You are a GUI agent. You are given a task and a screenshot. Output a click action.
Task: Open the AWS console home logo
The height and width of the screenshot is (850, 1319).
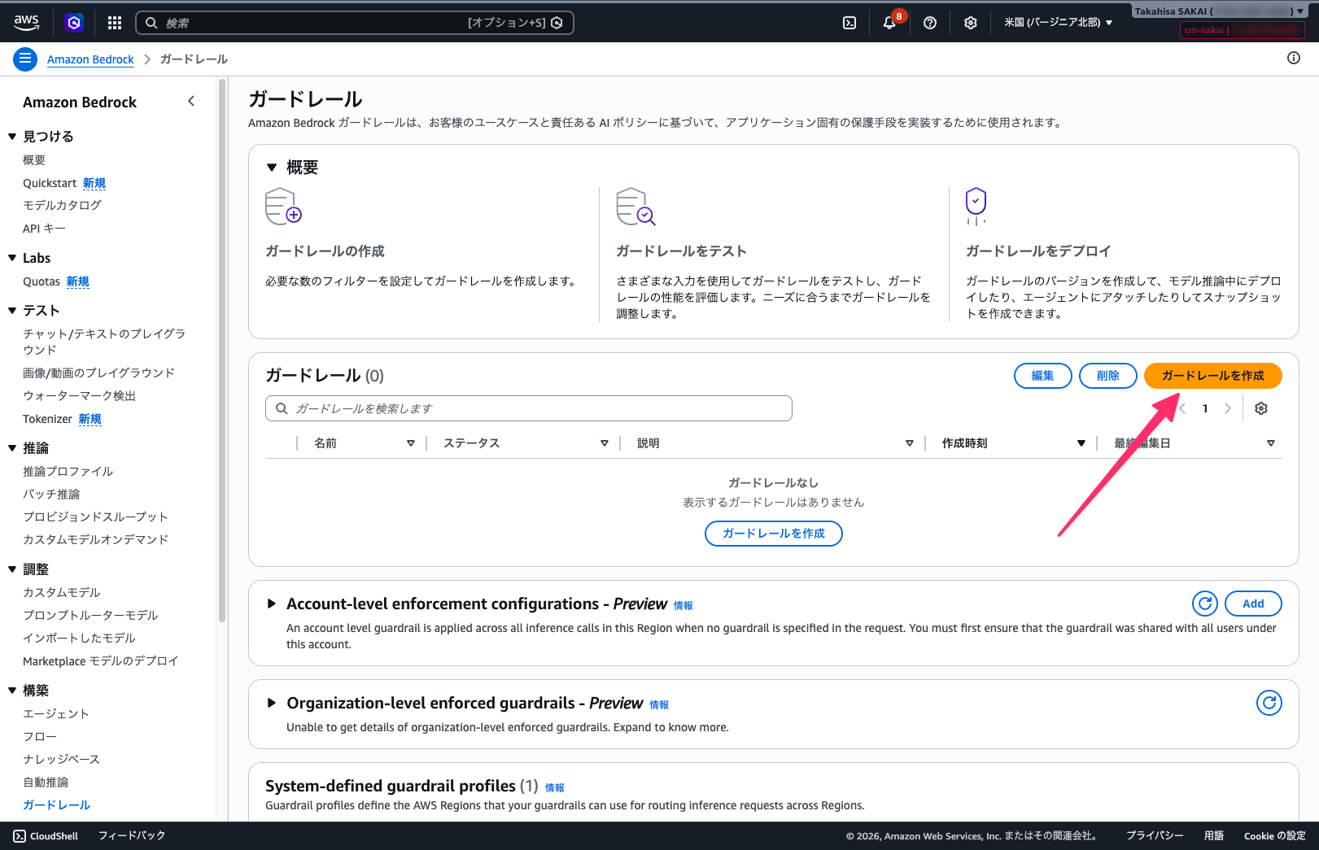point(27,23)
